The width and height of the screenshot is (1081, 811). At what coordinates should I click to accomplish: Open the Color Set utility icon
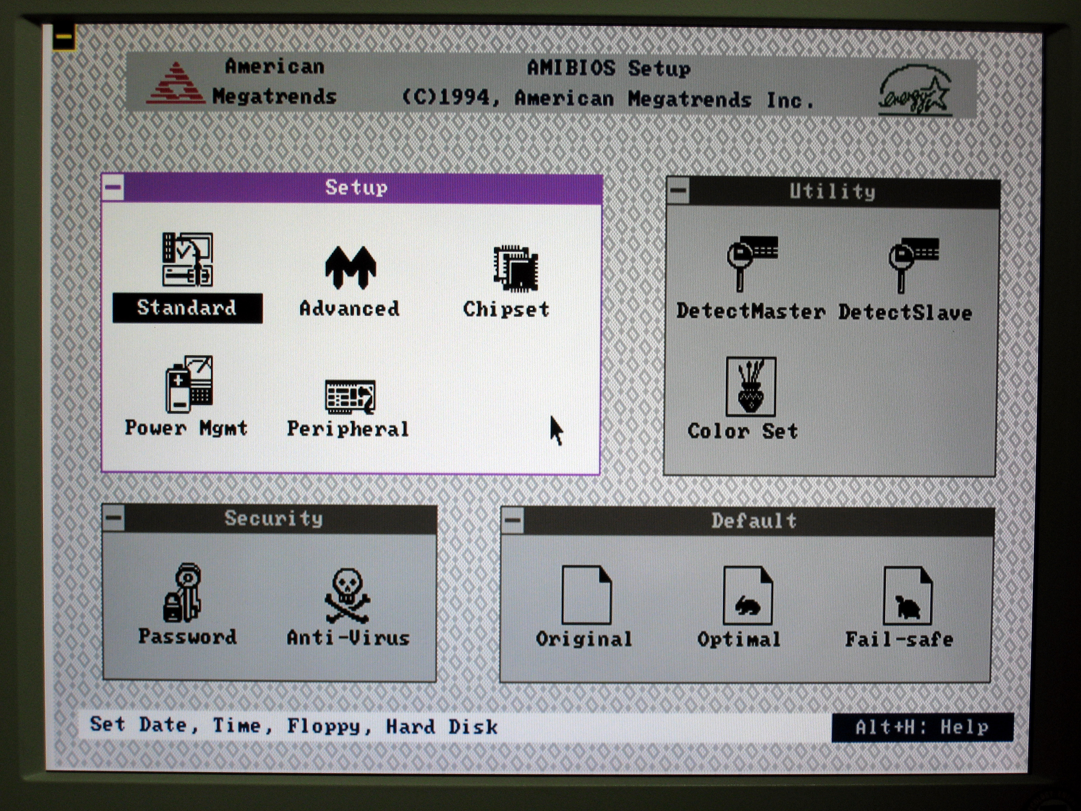pyautogui.click(x=751, y=386)
